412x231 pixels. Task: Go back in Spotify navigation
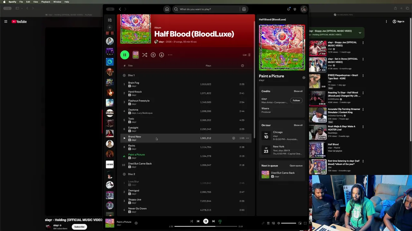tap(120, 9)
